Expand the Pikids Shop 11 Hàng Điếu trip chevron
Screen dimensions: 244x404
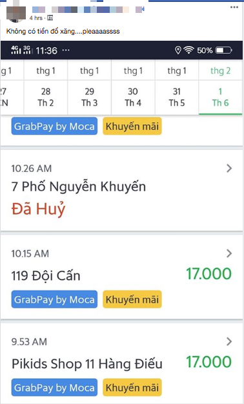click(229, 342)
